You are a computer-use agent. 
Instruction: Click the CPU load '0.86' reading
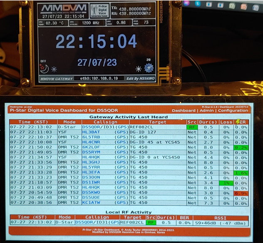(x=121, y=23)
